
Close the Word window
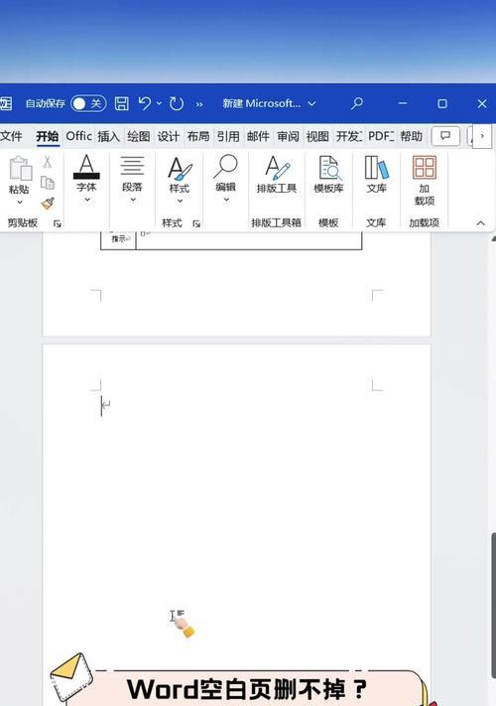click(482, 103)
